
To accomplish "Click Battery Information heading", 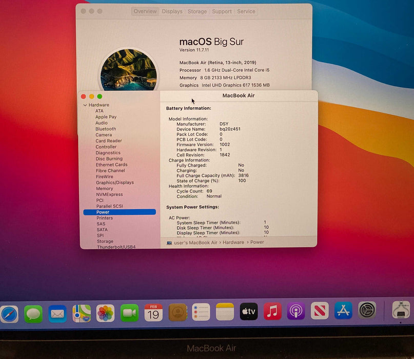I will tap(188, 108).
